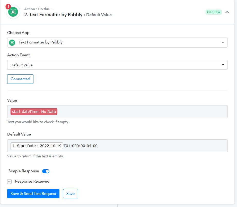Click the Choose App dropdown caret arrow

[223, 42]
